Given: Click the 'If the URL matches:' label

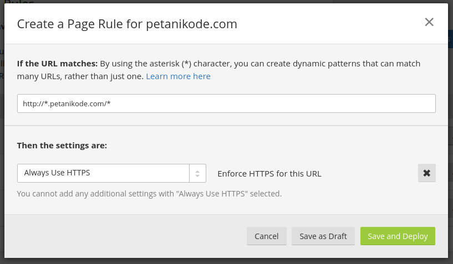Looking at the screenshot, I should [x=57, y=64].
